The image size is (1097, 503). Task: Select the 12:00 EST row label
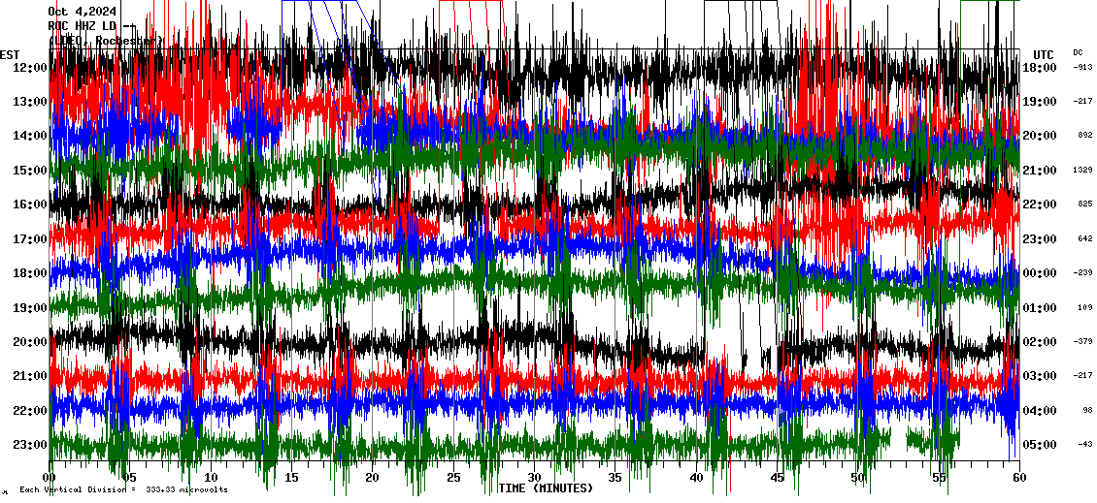[x=30, y=68]
